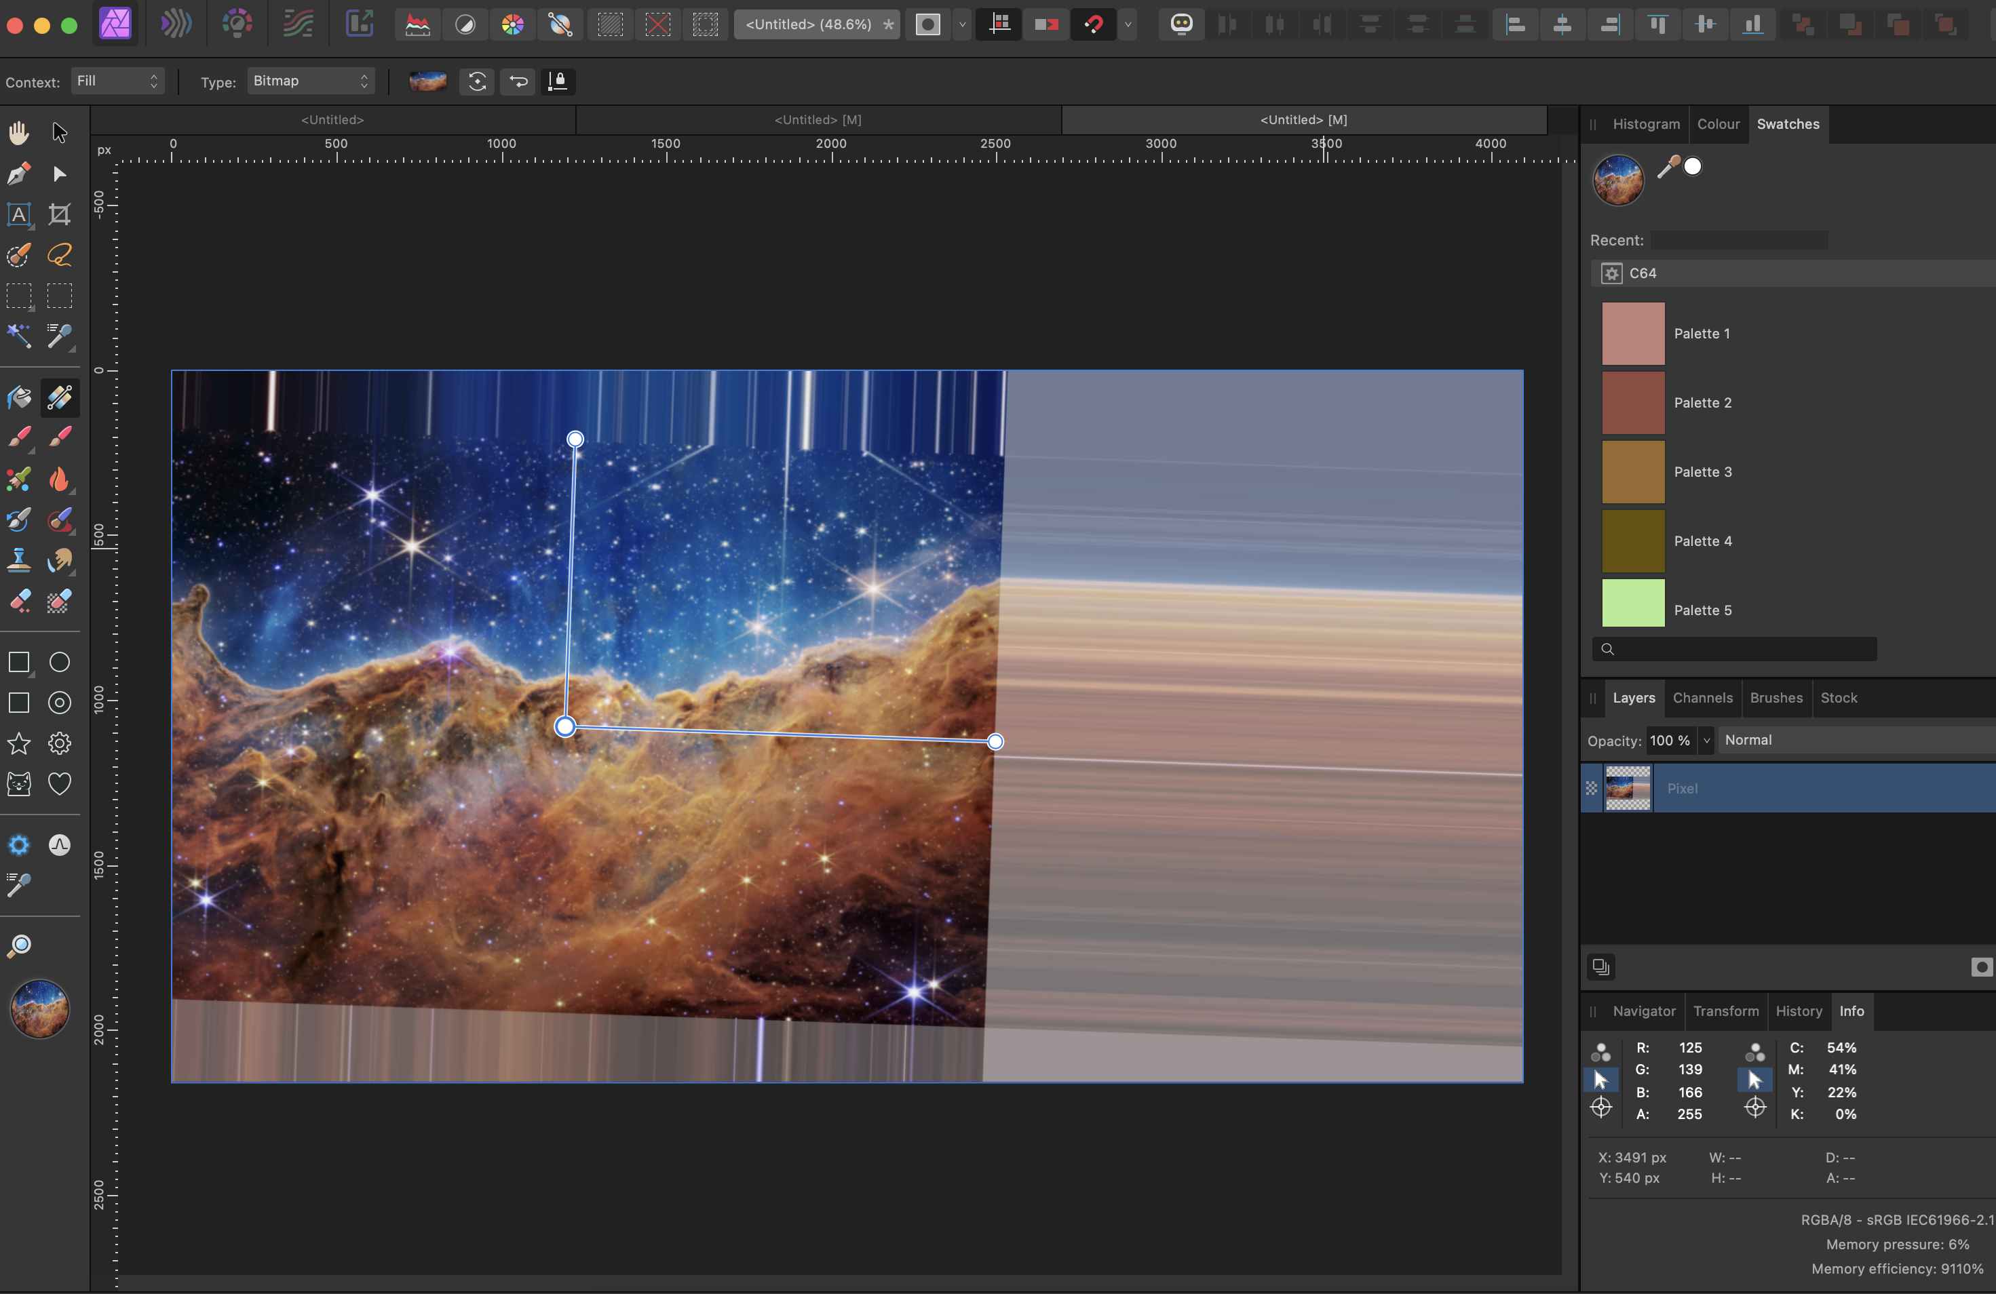Apply Auto White Balance
Viewport: 1996px width, 1294px height.
(x=560, y=24)
